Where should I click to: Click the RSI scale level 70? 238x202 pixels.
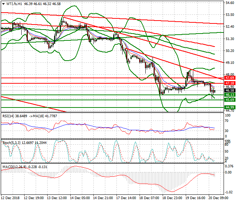pos(226,121)
